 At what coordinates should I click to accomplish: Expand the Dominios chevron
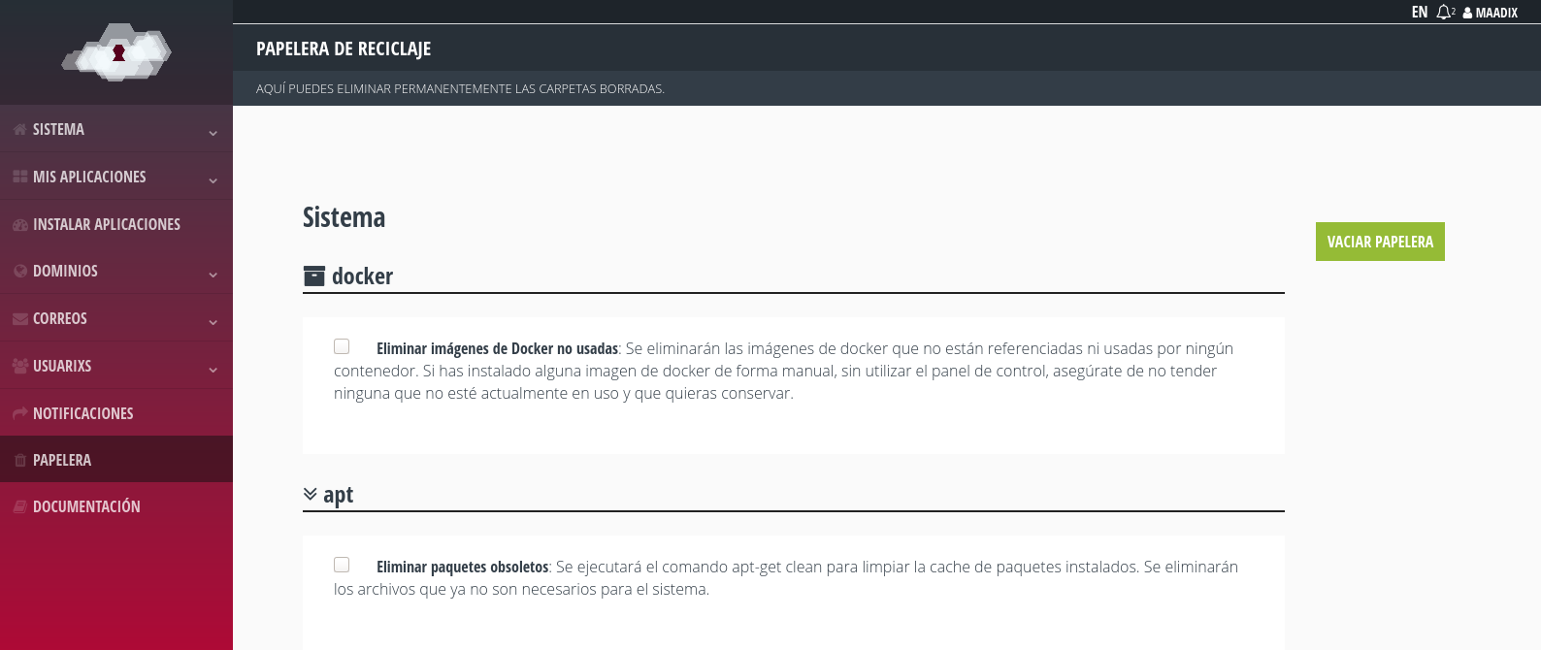213,274
